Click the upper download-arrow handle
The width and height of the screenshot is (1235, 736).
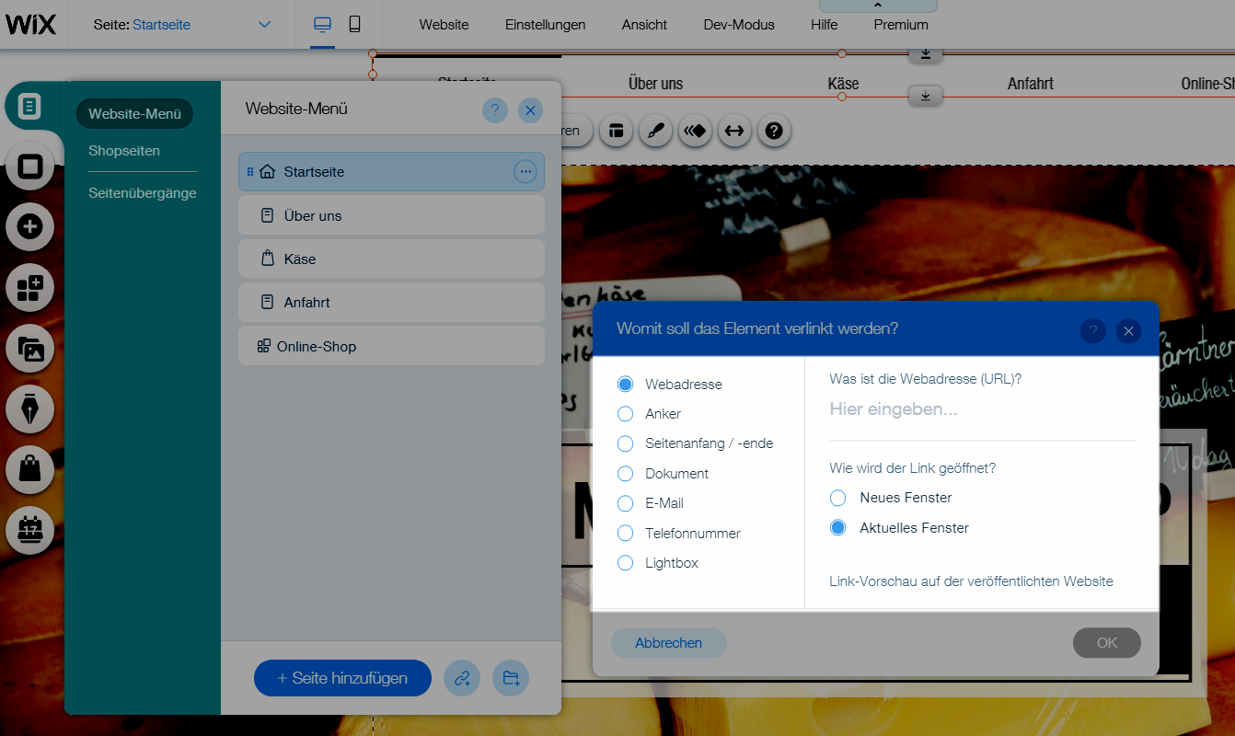point(926,54)
